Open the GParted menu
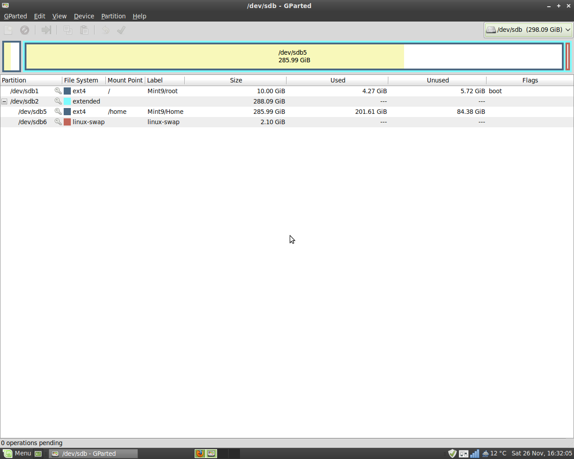The height and width of the screenshot is (459, 574). tap(15, 16)
